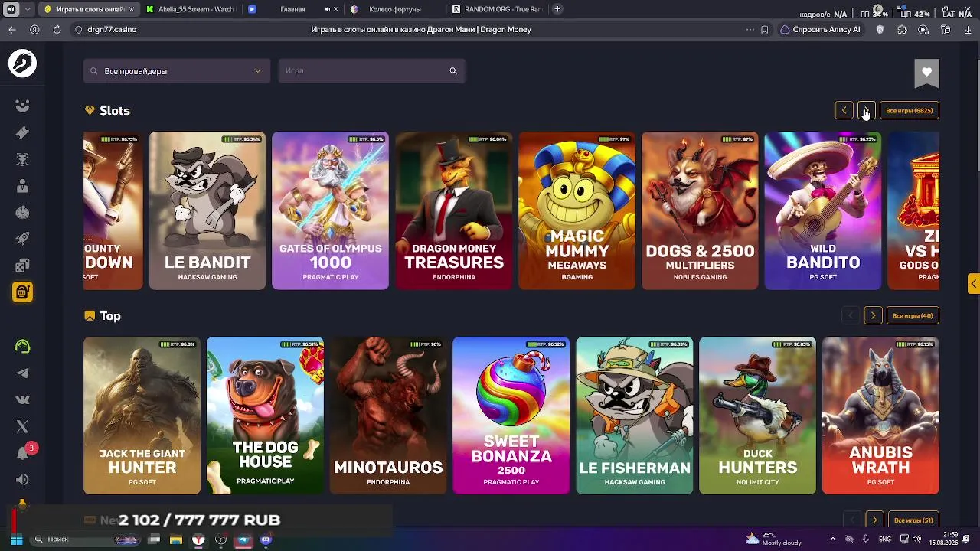Open File Explorer from taskbar
Image resolution: width=980 pixels, height=551 pixels.
point(176,540)
